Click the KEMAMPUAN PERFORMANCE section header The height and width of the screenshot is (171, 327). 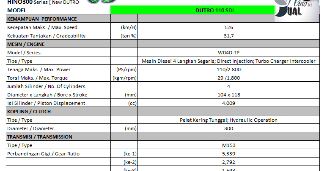pyautogui.click(x=42, y=19)
